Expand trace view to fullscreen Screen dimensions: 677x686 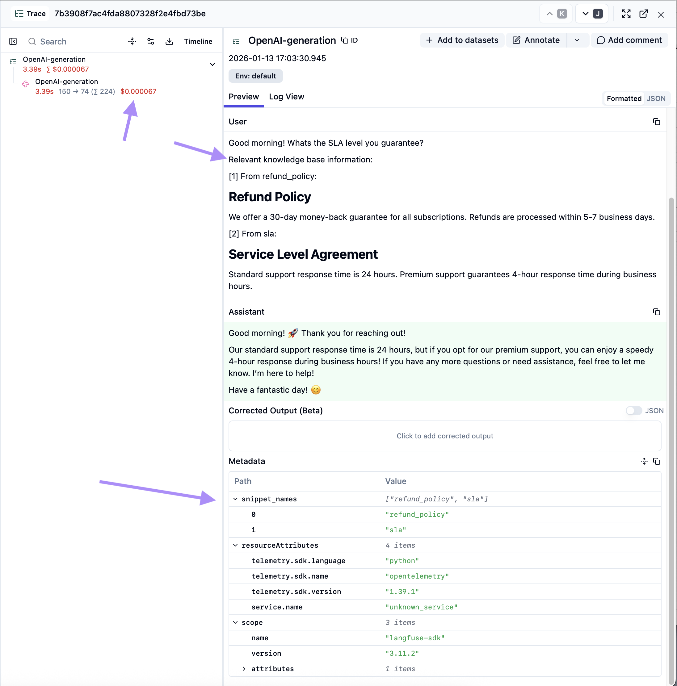click(x=626, y=14)
